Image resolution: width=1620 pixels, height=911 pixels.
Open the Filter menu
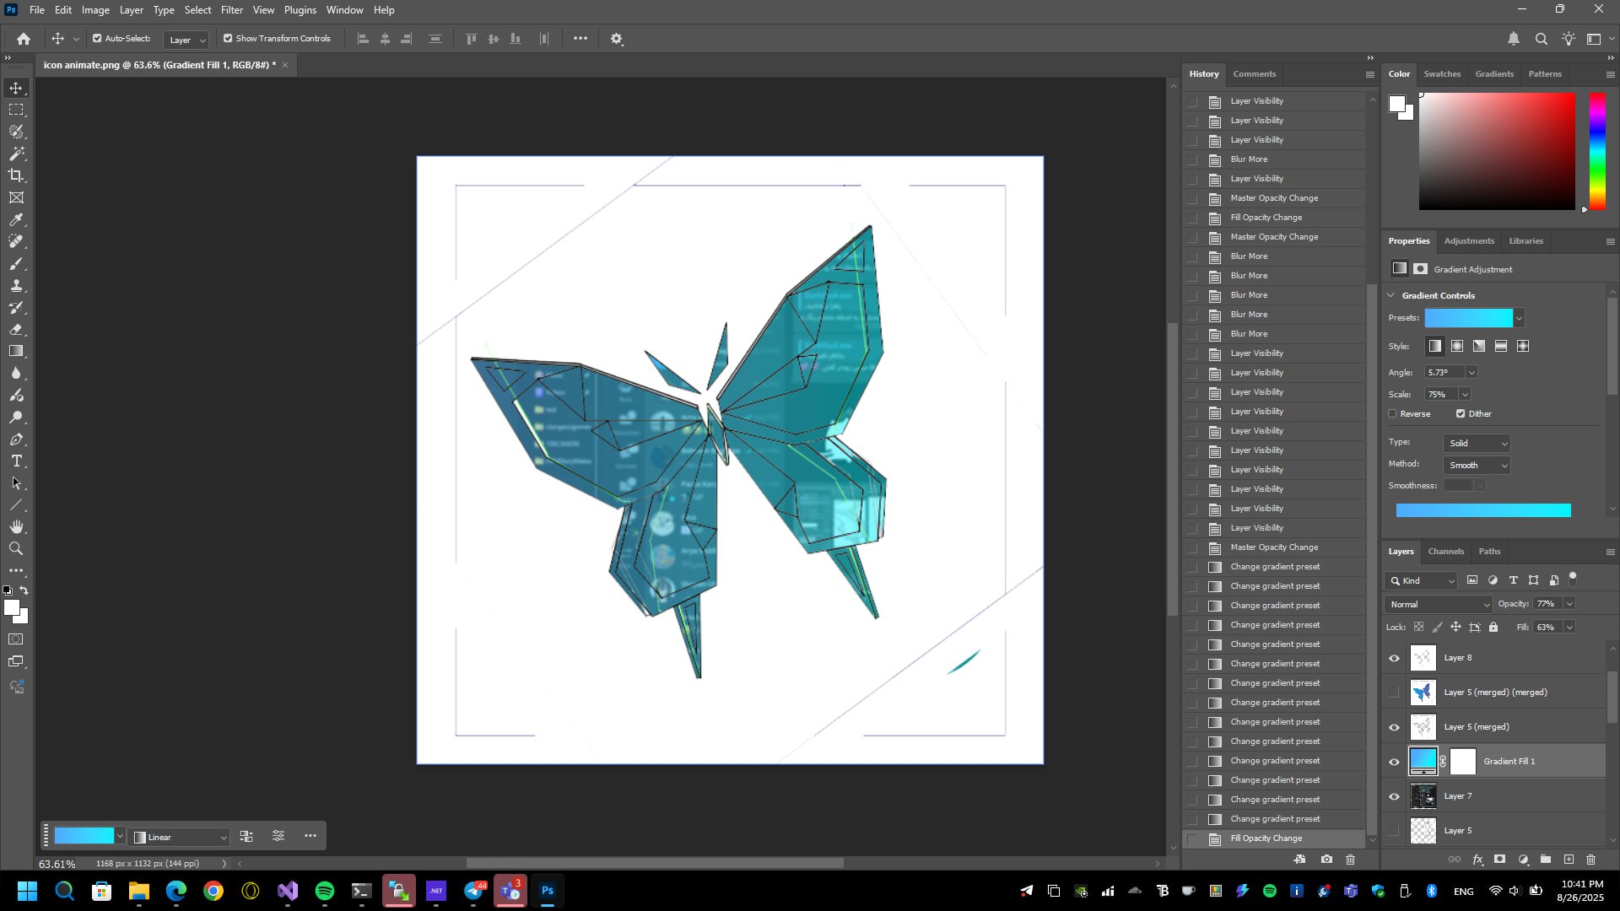231,10
